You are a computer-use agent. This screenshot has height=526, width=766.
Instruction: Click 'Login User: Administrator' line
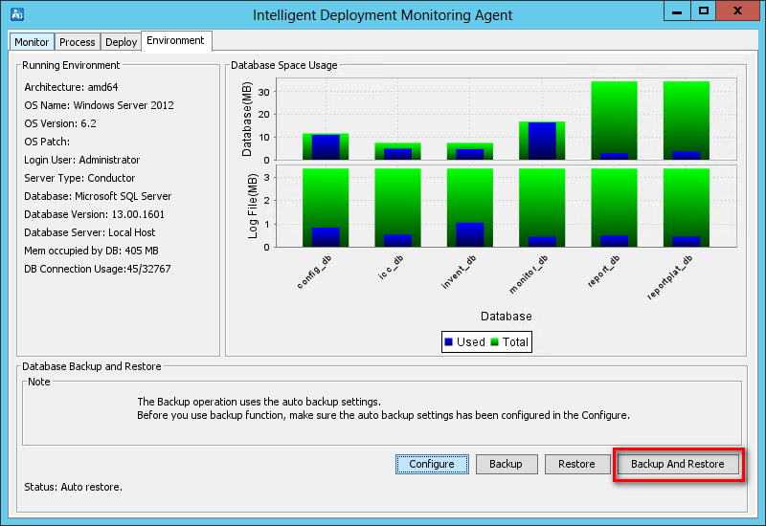(x=82, y=160)
